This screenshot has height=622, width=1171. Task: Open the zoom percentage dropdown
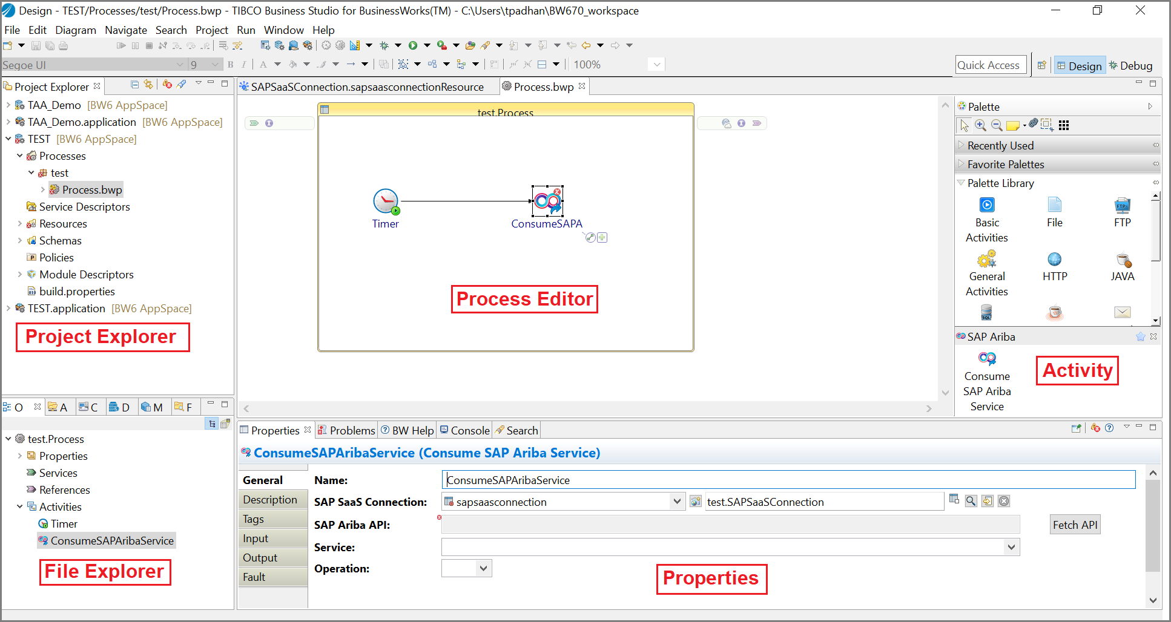click(x=657, y=65)
